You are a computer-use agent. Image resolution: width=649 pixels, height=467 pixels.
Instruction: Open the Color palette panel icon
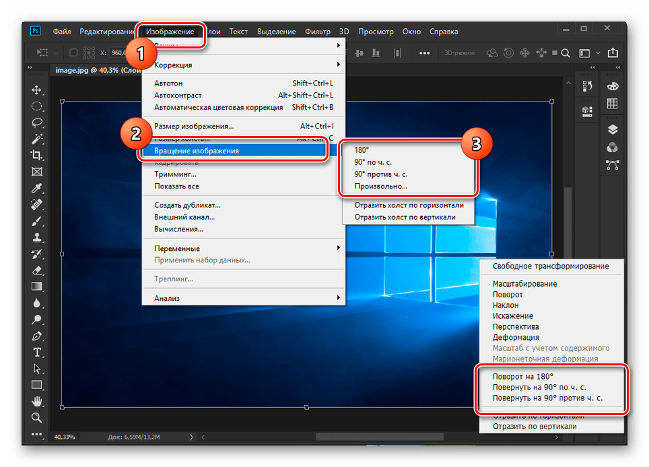point(613,86)
